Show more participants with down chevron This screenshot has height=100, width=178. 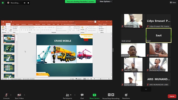point(146,89)
